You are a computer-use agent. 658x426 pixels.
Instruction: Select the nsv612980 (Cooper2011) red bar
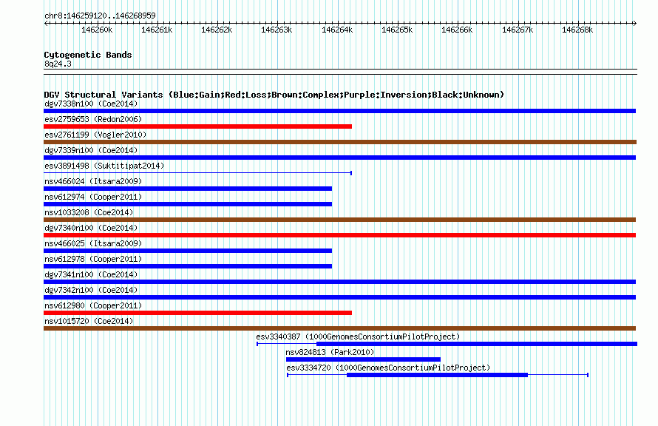click(x=197, y=313)
